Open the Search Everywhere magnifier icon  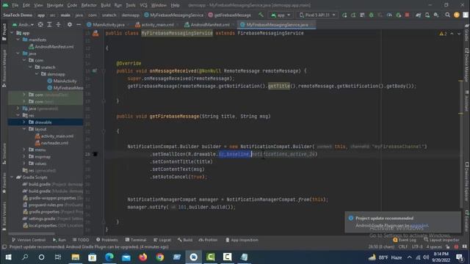[447, 15]
